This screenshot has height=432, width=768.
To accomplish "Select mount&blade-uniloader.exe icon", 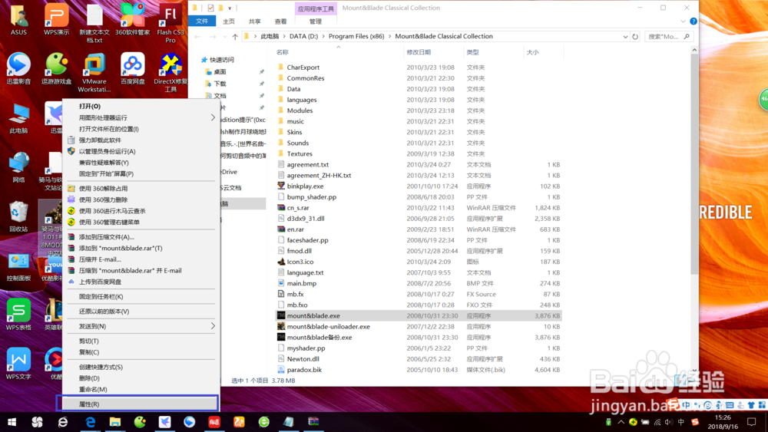I will click(280, 326).
